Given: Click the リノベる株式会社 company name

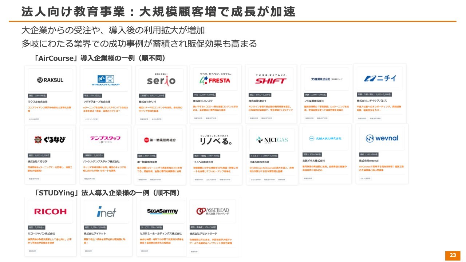Looking at the screenshot, I should point(203,162).
